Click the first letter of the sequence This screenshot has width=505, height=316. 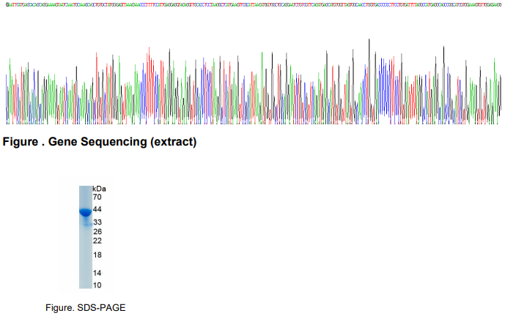[7, 5]
